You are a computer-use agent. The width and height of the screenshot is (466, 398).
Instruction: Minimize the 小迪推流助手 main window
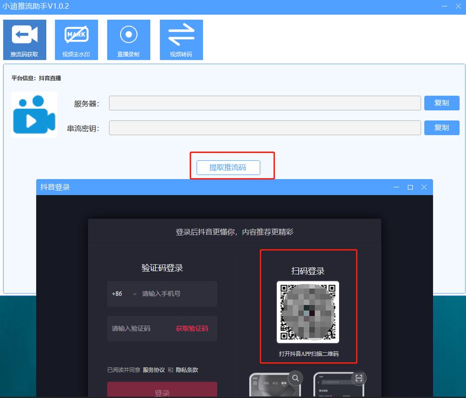pyautogui.click(x=445, y=6)
